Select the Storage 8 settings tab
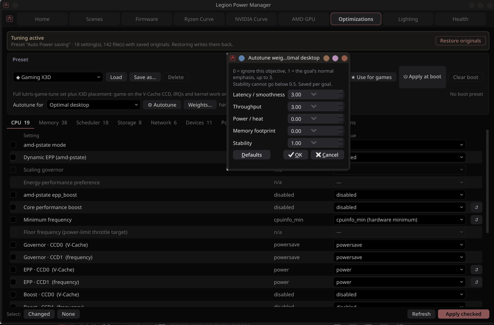 click(129, 123)
